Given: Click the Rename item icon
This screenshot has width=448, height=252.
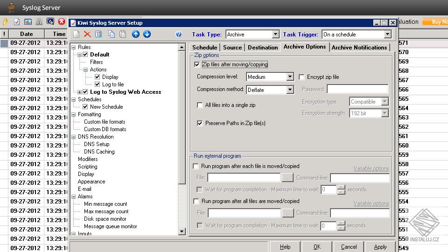Looking at the screenshot, I should [98, 34].
